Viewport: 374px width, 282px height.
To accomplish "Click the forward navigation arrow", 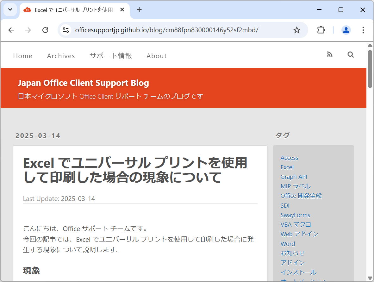I will [x=28, y=30].
